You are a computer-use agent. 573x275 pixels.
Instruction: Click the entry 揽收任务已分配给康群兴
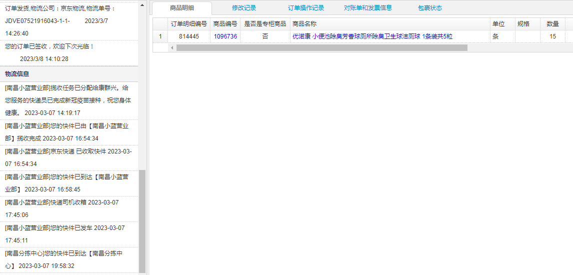click(x=69, y=100)
